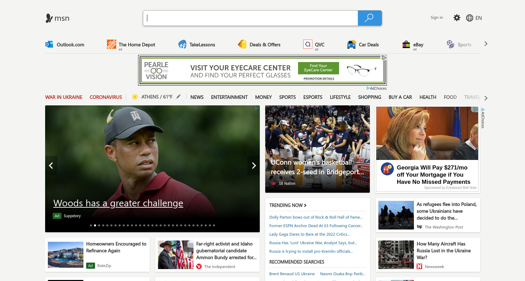Open eBay shopping bag icon
Image resolution: width=525 pixels, height=281 pixels.
(406, 44)
